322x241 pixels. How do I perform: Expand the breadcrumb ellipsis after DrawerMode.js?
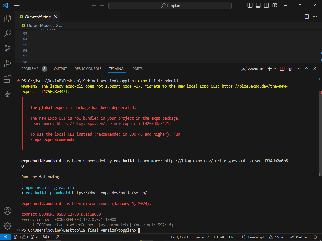[x=61, y=26]
